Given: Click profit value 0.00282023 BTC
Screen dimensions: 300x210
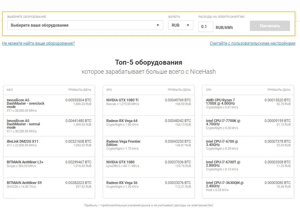Looking at the screenshot, I should 79,183.
